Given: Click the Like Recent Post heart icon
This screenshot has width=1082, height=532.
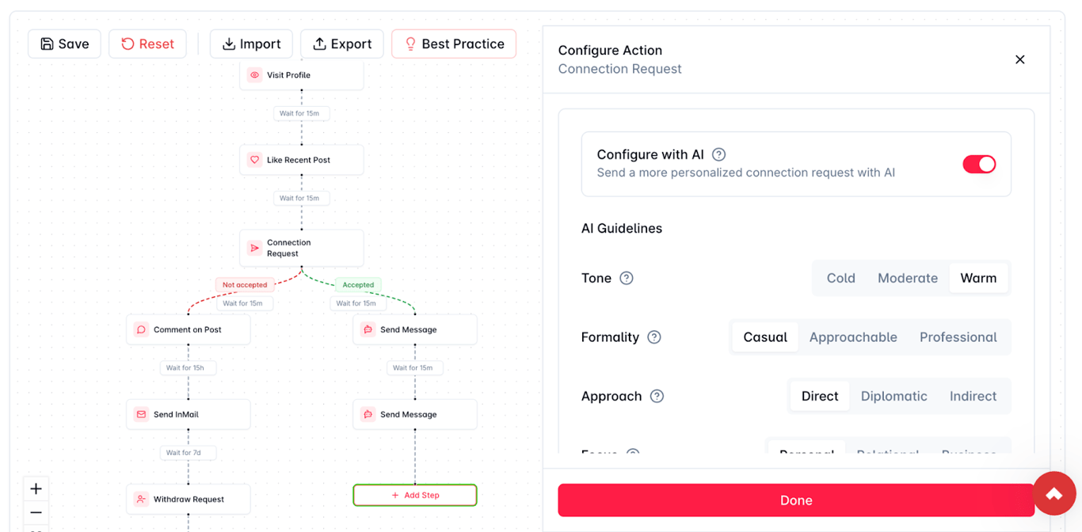Looking at the screenshot, I should tap(254, 160).
